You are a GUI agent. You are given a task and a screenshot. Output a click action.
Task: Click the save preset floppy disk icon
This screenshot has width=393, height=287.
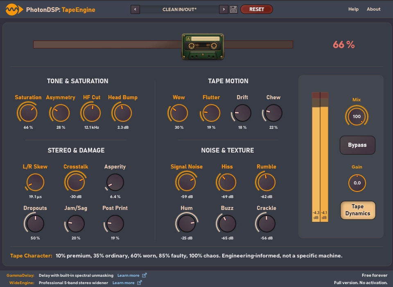click(x=234, y=9)
